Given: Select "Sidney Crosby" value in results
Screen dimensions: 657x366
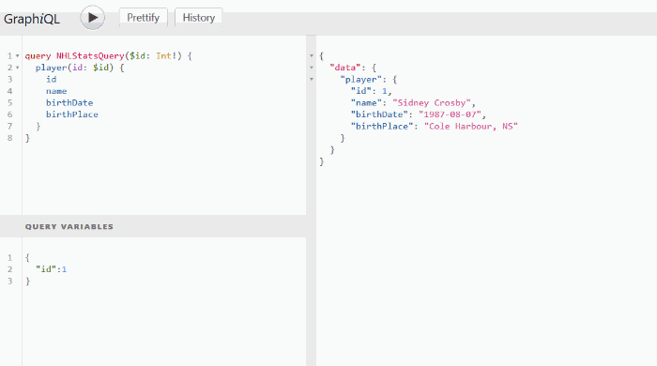Looking at the screenshot, I should click(432, 102).
